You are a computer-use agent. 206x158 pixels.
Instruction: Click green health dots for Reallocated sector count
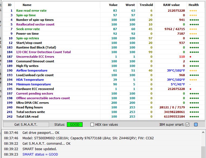(194, 25)
